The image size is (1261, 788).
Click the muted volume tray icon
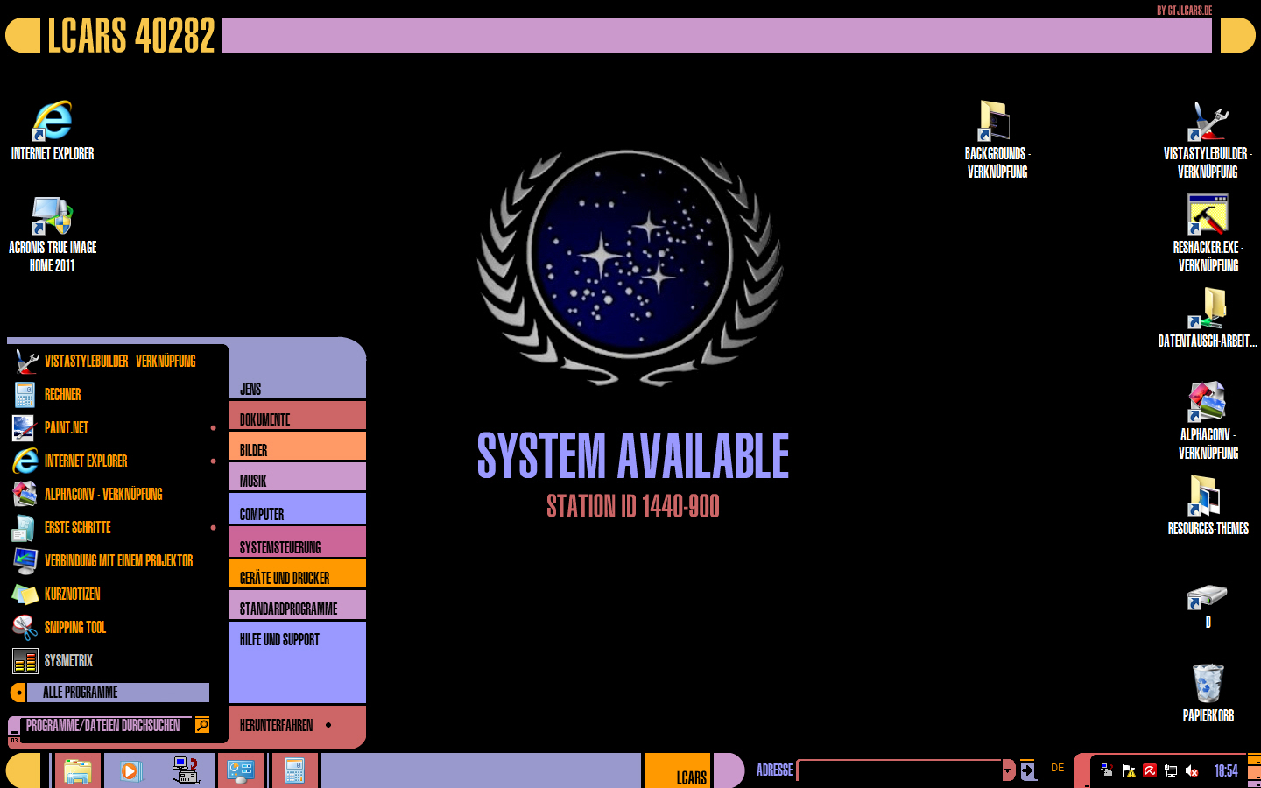[x=1192, y=770]
